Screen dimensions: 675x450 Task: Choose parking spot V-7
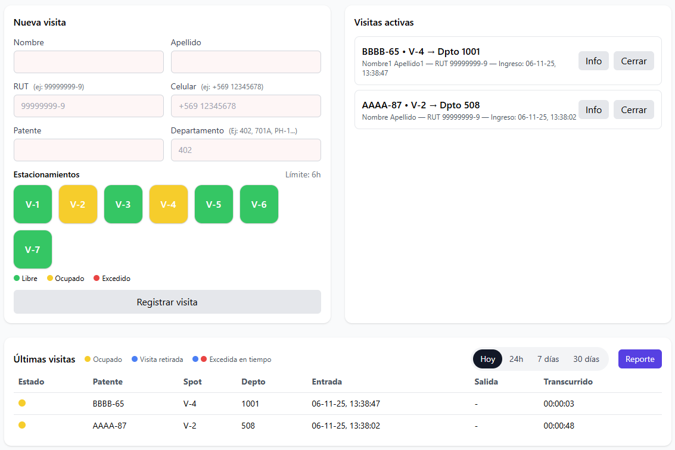click(33, 249)
